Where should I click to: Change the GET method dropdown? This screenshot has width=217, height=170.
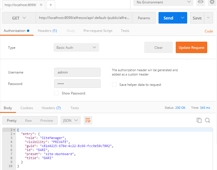click(x=19, y=18)
